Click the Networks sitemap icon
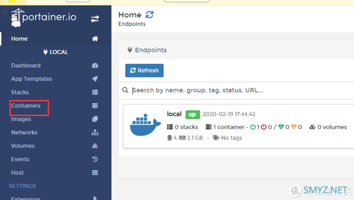 (x=95, y=132)
